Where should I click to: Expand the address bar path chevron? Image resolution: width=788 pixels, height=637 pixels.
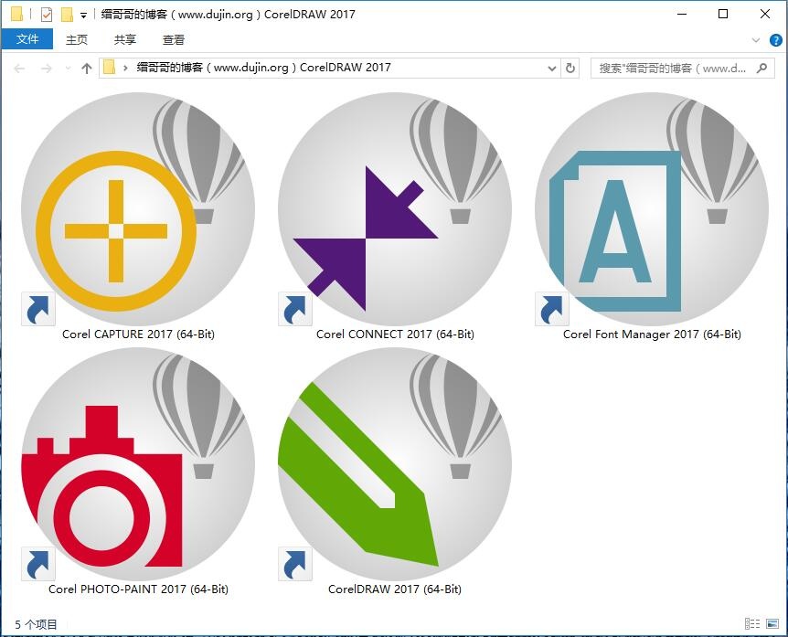(125, 68)
